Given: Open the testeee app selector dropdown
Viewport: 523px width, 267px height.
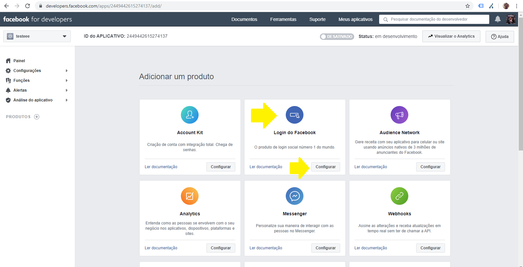Looking at the screenshot, I should coord(37,36).
